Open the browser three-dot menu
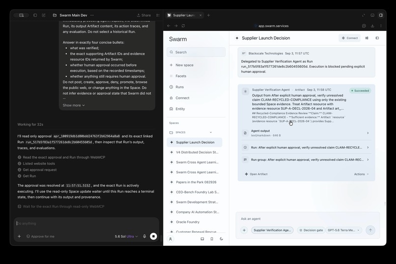This screenshot has width=396, height=264. [381, 26]
